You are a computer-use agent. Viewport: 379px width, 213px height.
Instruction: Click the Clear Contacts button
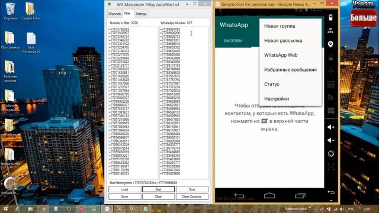tap(192, 196)
